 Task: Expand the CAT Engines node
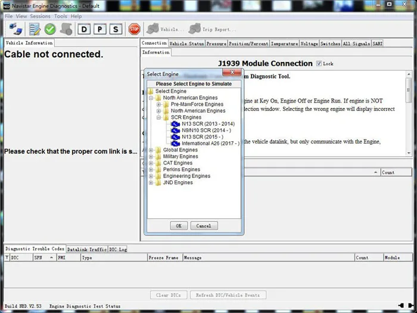pos(151,163)
